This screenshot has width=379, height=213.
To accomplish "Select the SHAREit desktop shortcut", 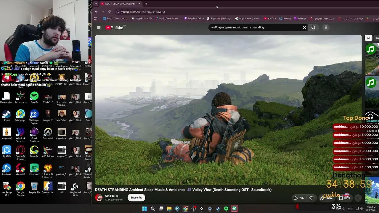I will click(7, 152).
